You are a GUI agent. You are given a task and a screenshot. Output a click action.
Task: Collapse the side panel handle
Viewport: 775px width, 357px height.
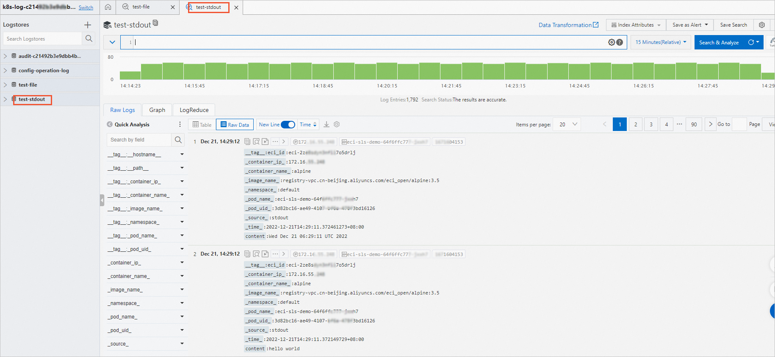[102, 200]
